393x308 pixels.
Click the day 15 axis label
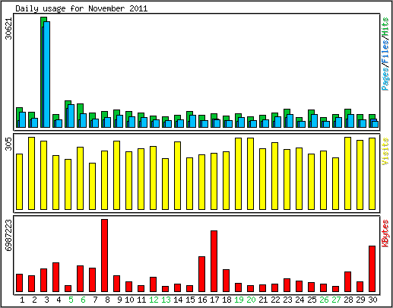pos(190,300)
